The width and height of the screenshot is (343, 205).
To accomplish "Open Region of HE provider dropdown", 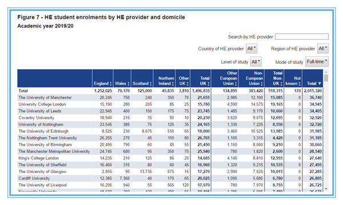I will tap(323, 48).
